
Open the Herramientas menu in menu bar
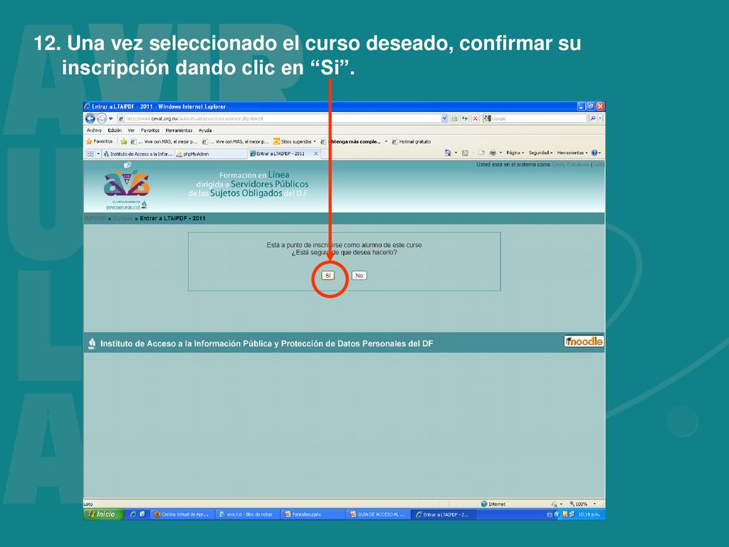coord(179,130)
